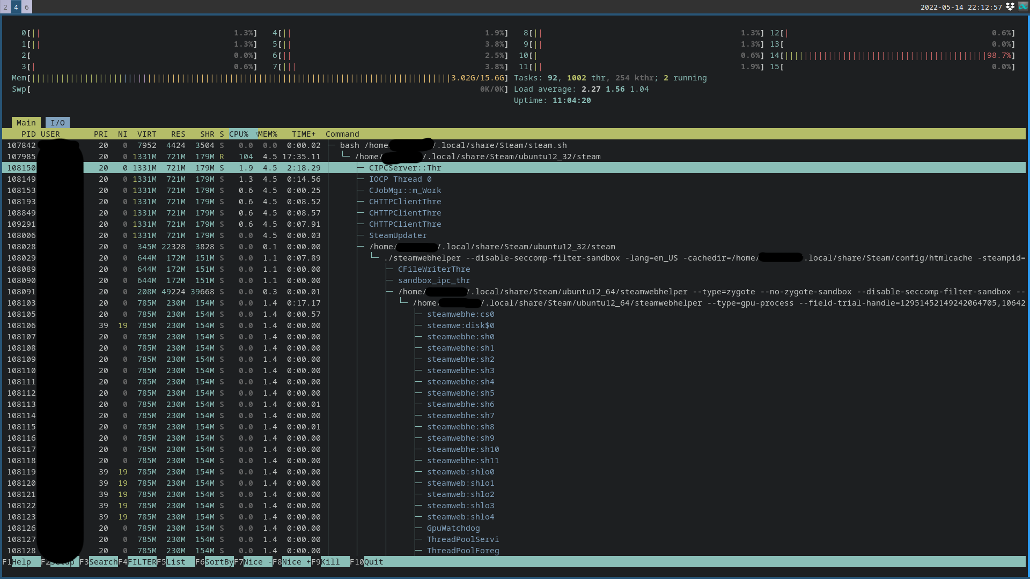Select the CIPCServer::Thr thread row
The width and height of the screenshot is (1030, 579).
click(x=514, y=168)
